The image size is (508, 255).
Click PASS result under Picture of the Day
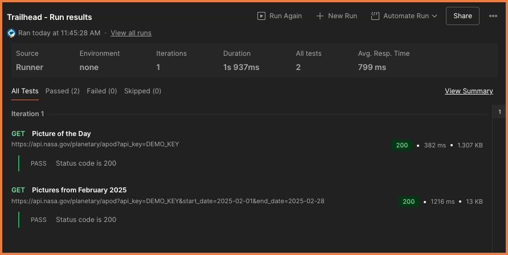point(39,163)
